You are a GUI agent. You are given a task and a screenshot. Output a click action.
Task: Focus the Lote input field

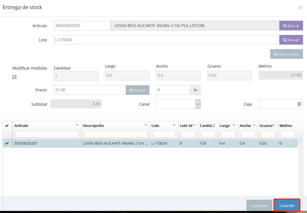point(166,40)
